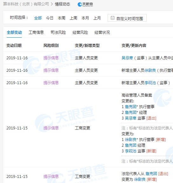173x183 pixels.
Task: Switch to the 经营风险 tab
Action: [x=80, y=33]
